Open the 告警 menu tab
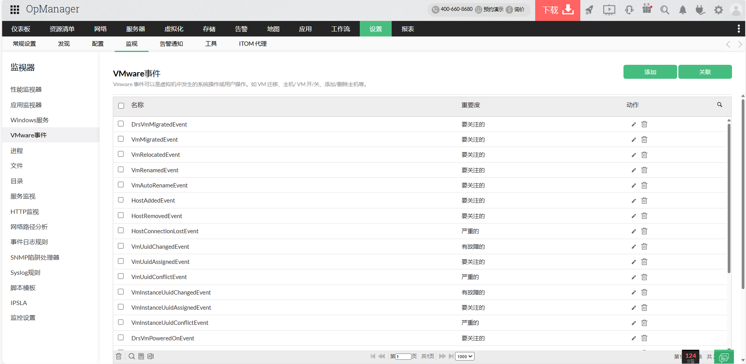Image resolution: width=746 pixels, height=364 pixels. click(241, 29)
